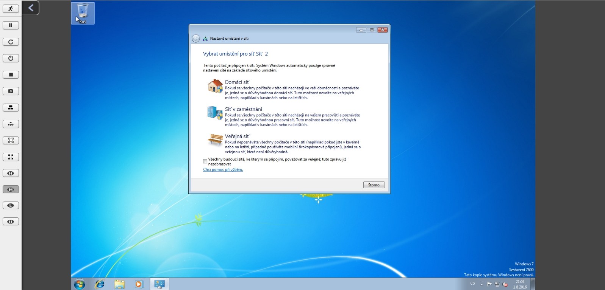This screenshot has height=290, width=605.
Task: Click the house icon for Domácí síť
Action: coord(215,86)
